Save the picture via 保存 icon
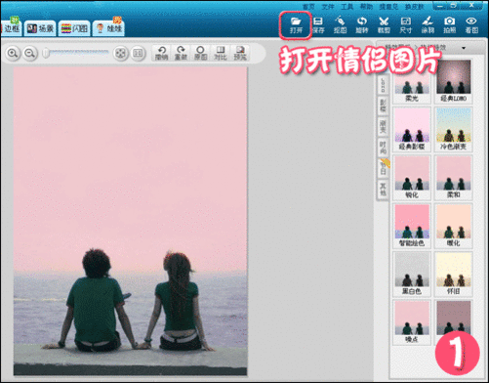The image size is (489, 383). (318, 25)
